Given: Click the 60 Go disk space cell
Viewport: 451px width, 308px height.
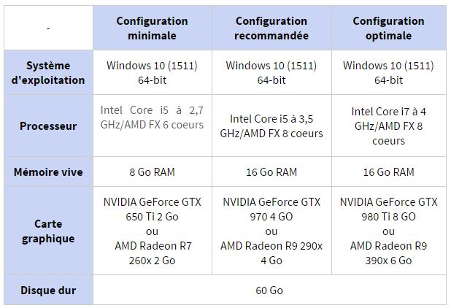Looking at the screenshot, I should pyautogui.click(x=269, y=290).
